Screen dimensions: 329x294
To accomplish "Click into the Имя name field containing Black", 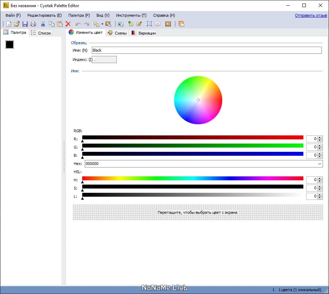I will click(207, 50).
